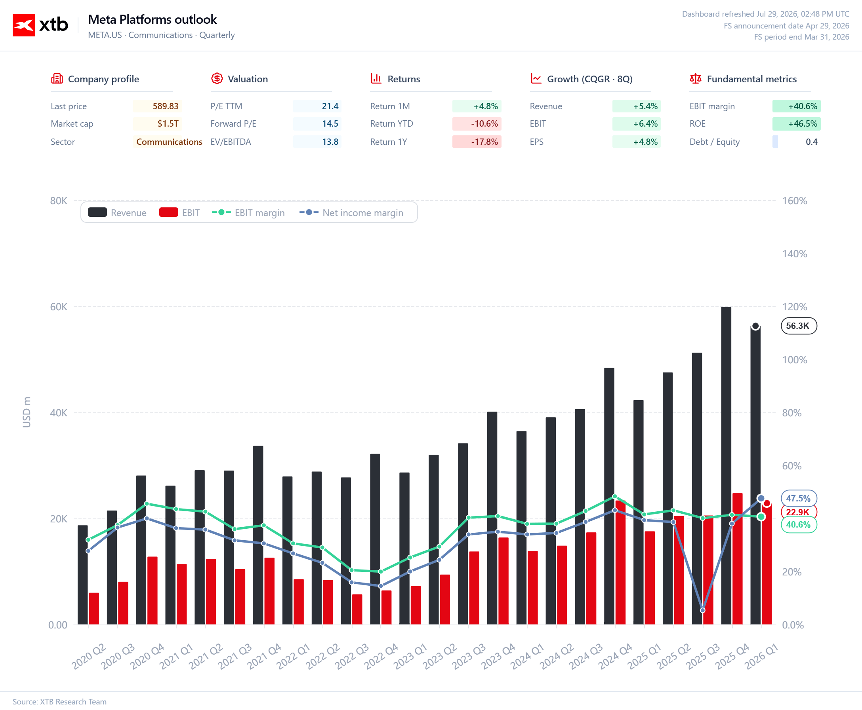Click the 2020 Q2 x-axis label
862x710 pixels.
89,656
